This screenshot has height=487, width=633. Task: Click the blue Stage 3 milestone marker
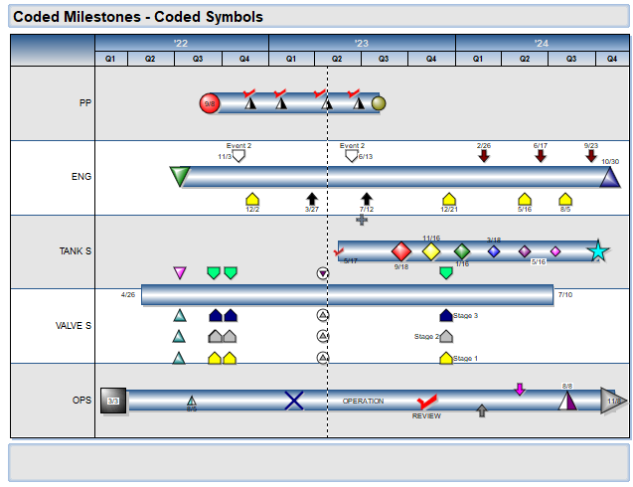[446, 316]
